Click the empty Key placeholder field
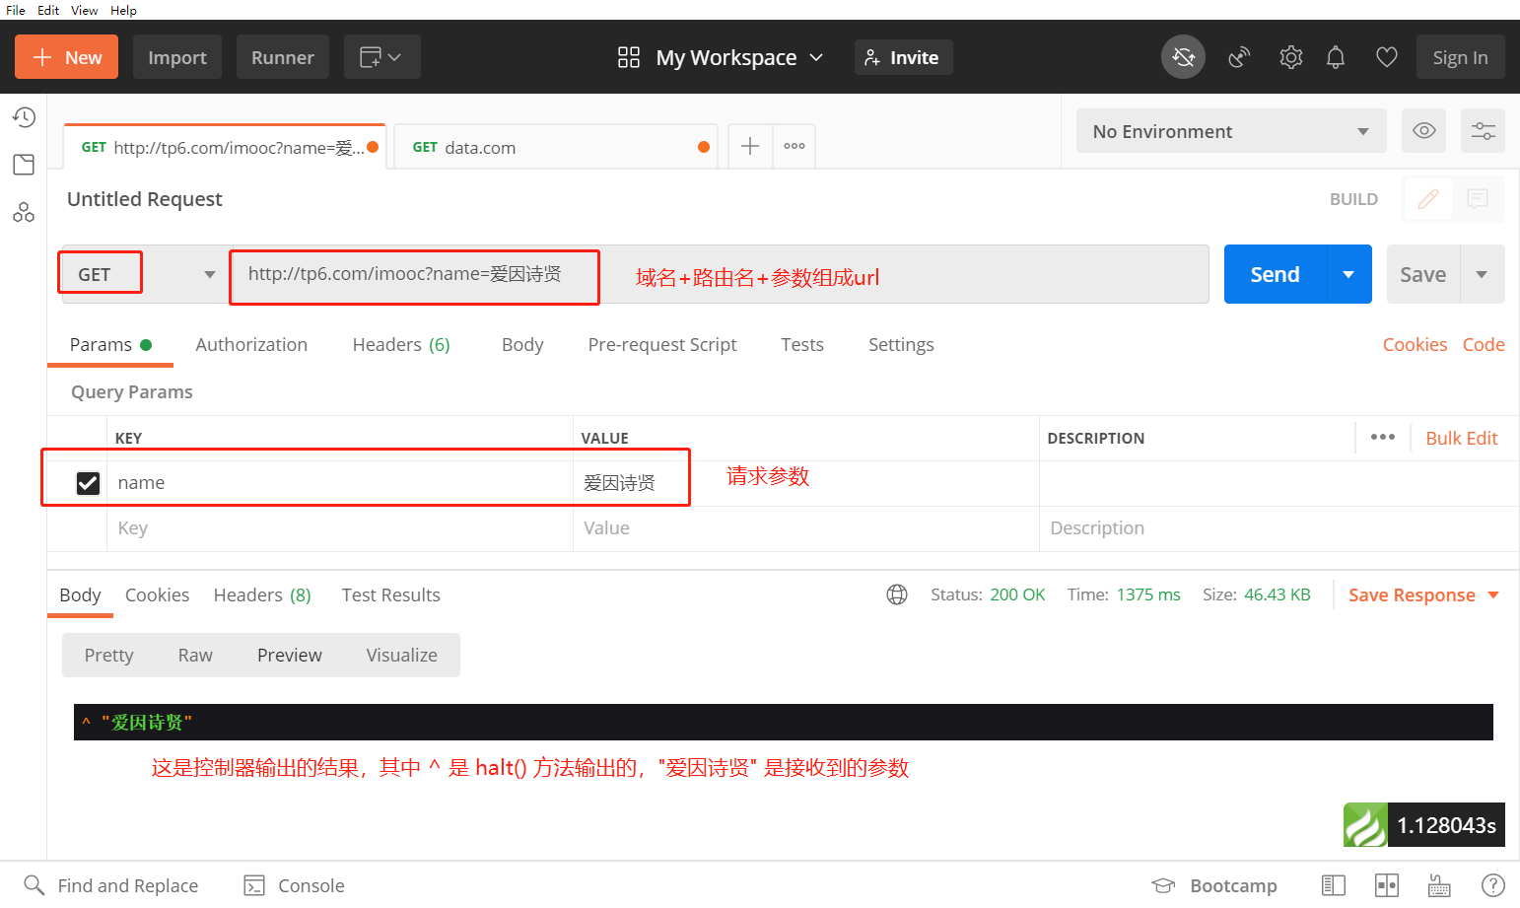 [x=339, y=528]
